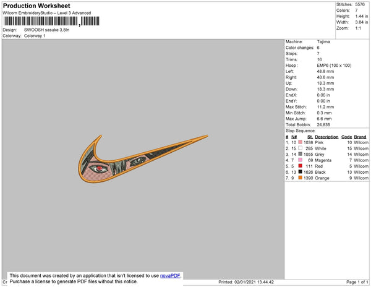Click the swoosh embroidery design preview
Image resolution: width=371 pixels, height=287 pixels.
pyautogui.click(x=143, y=158)
